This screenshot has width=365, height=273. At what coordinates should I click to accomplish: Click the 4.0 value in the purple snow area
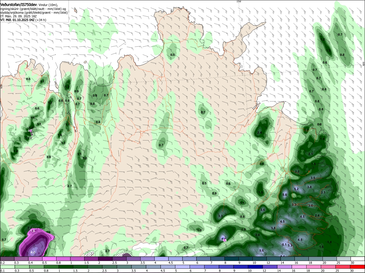pos(33,252)
